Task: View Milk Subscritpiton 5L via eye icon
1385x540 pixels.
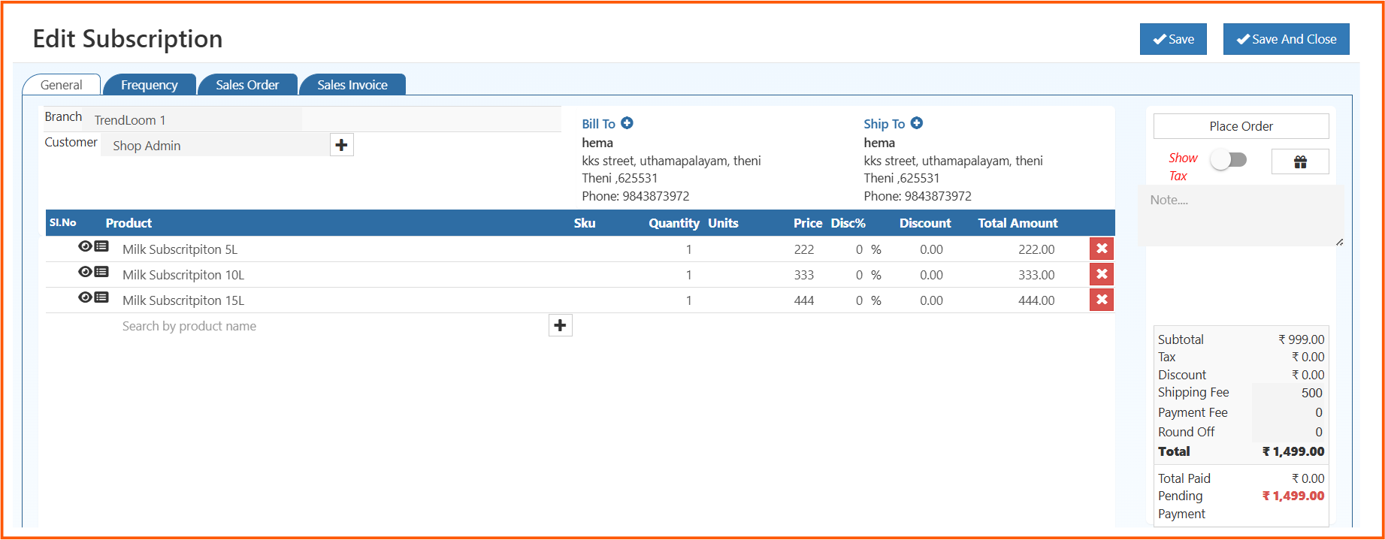Action: point(85,246)
